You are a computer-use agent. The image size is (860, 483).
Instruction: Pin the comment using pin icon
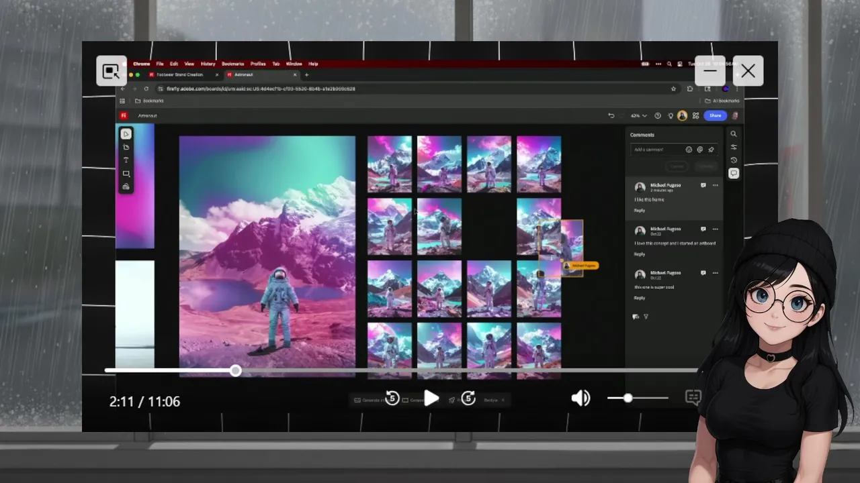[x=711, y=150]
